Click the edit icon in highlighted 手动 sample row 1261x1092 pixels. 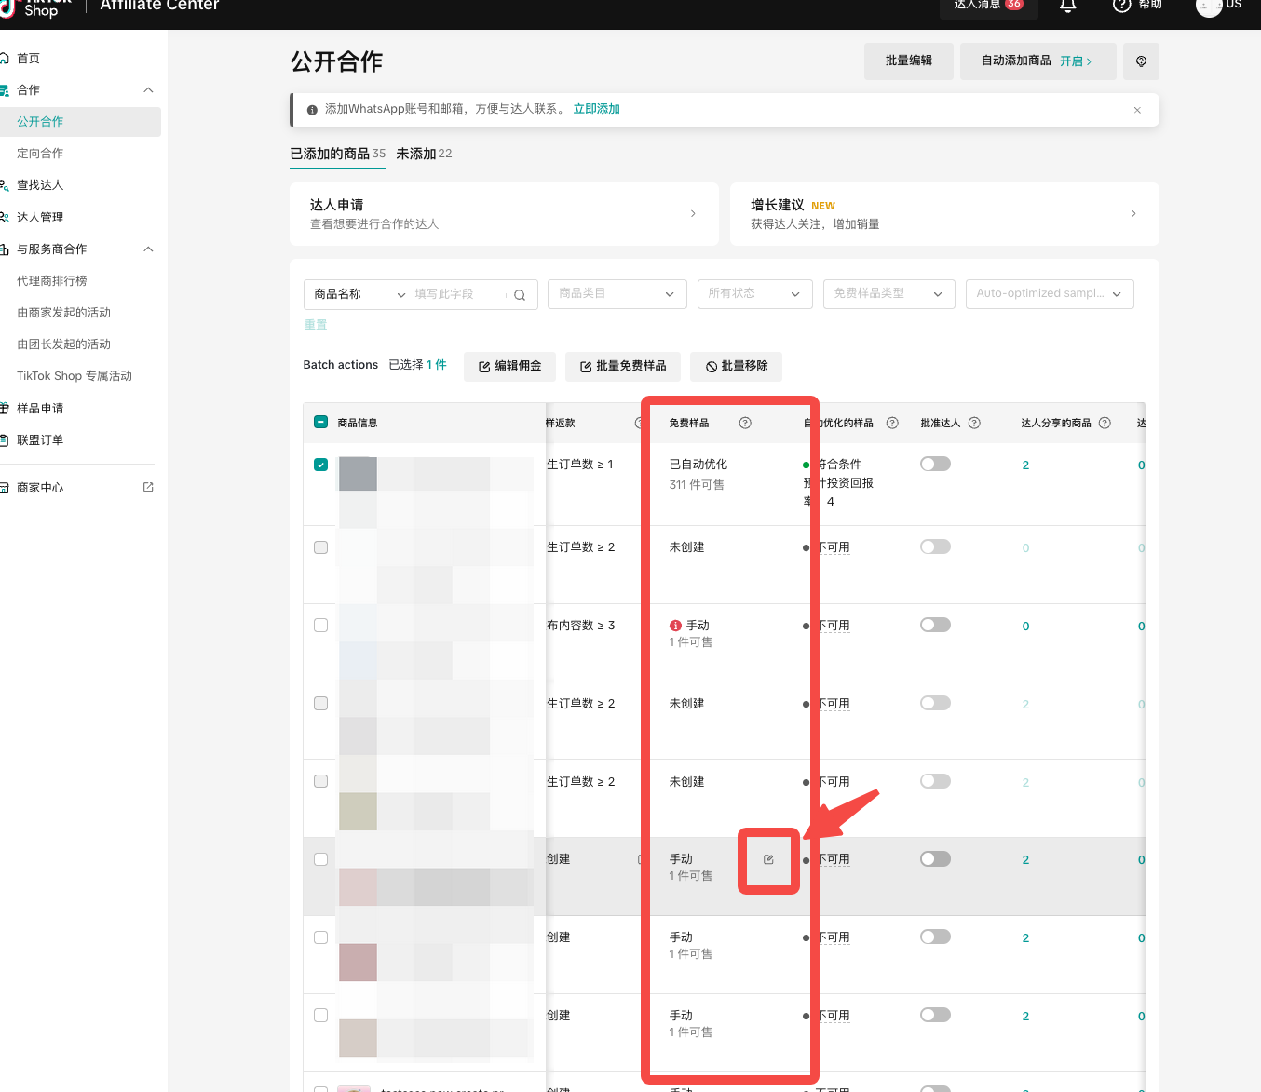[768, 859]
